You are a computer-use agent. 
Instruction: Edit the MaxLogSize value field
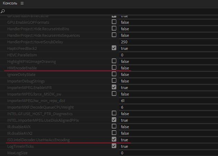169,153
